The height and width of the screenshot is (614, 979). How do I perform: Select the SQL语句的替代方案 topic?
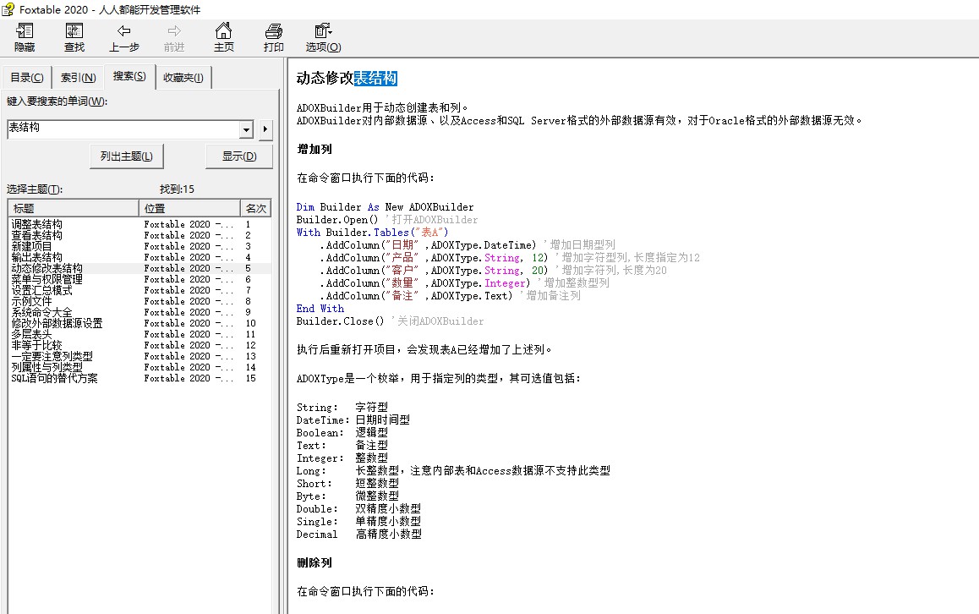[54, 379]
